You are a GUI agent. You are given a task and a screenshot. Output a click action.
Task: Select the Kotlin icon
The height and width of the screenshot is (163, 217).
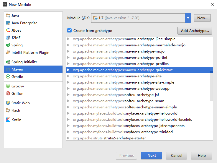[x=8, y=120]
